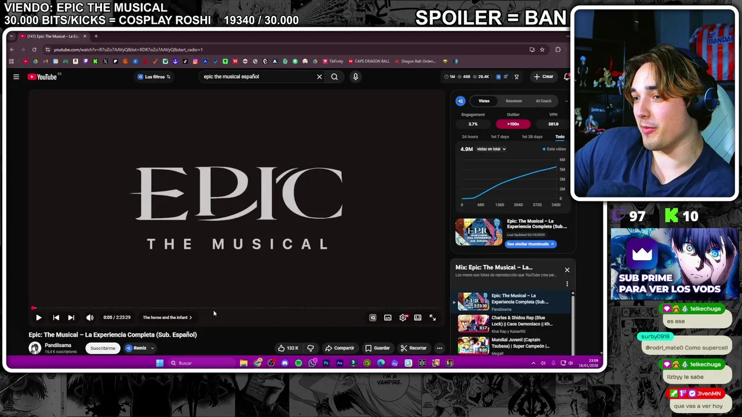The height and width of the screenshot is (417, 742).
Task: Toggle subtitles in the player
Action: click(388, 317)
